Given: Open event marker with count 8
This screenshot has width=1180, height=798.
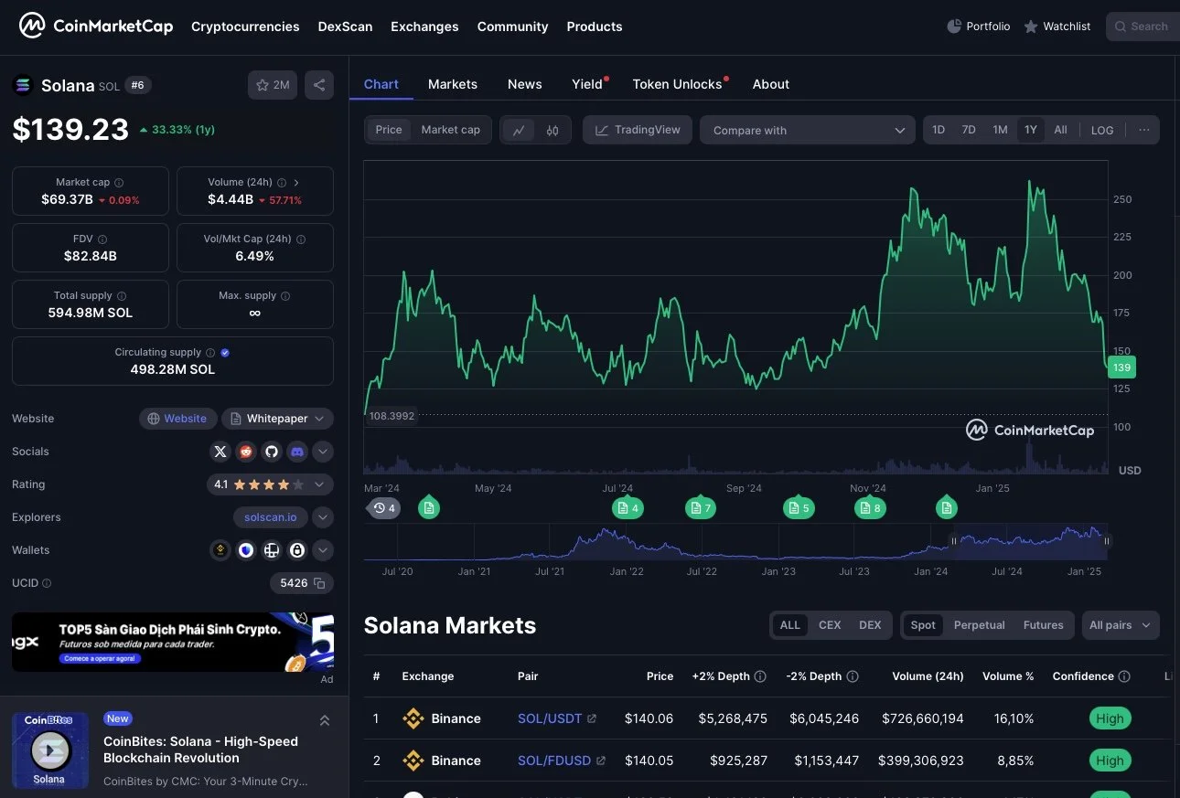Looking at the screenshot, I should 870,508.
